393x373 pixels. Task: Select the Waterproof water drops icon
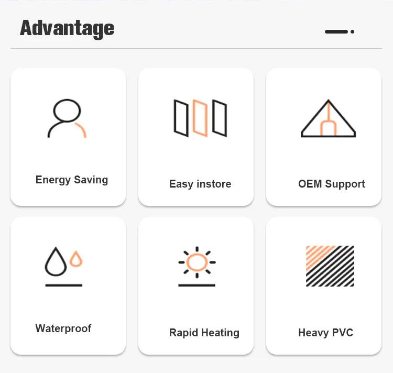63,267
